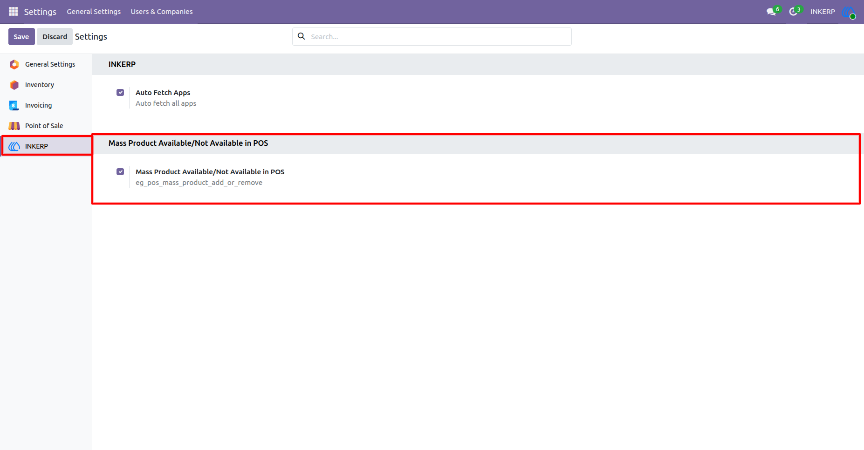Click the Invoicing app icon
864x450 pixels.
point(14,105)
